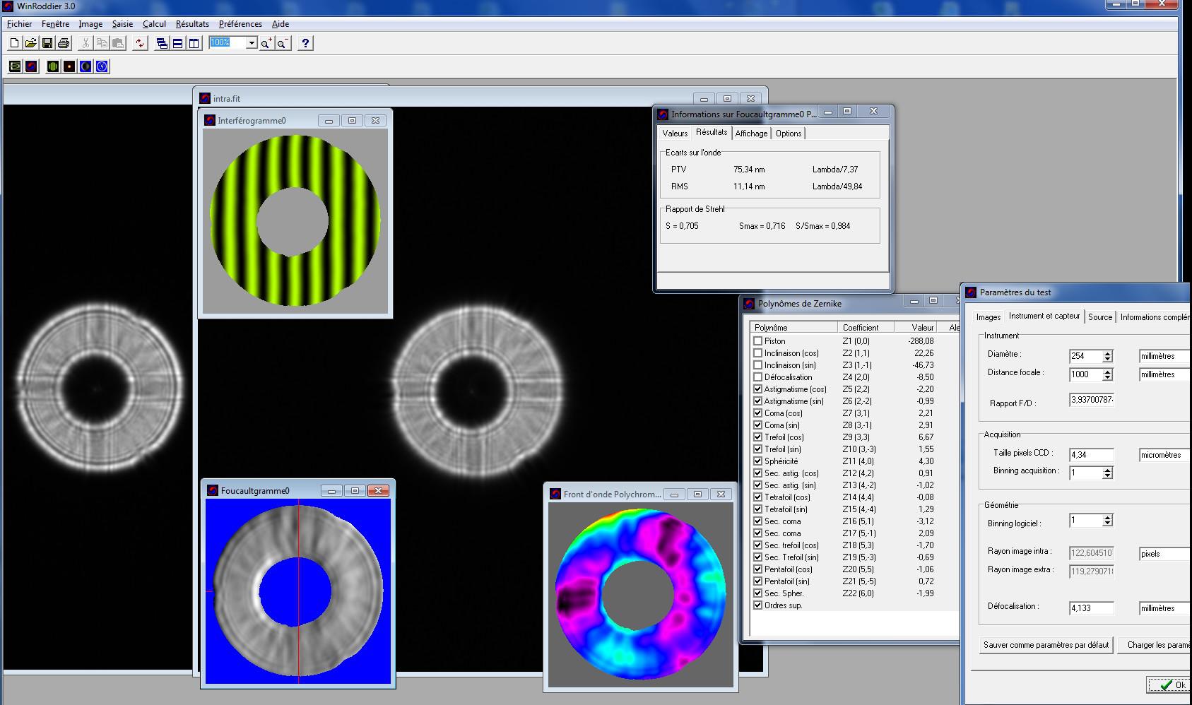Enable the Inclinaison (cos) checkbox
Image resolution: width=1192 pixels, height=705 pixels.
point(757,353)
